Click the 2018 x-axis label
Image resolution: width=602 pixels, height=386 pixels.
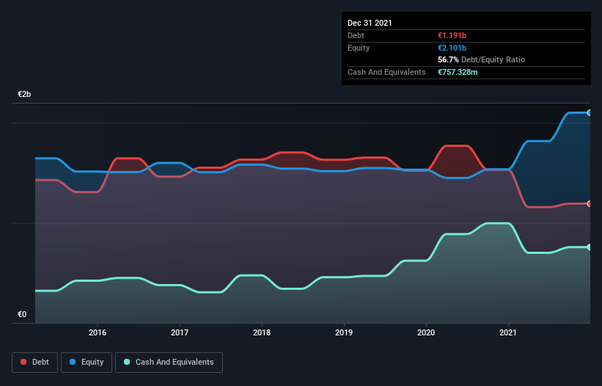click(x=262, y=332)
